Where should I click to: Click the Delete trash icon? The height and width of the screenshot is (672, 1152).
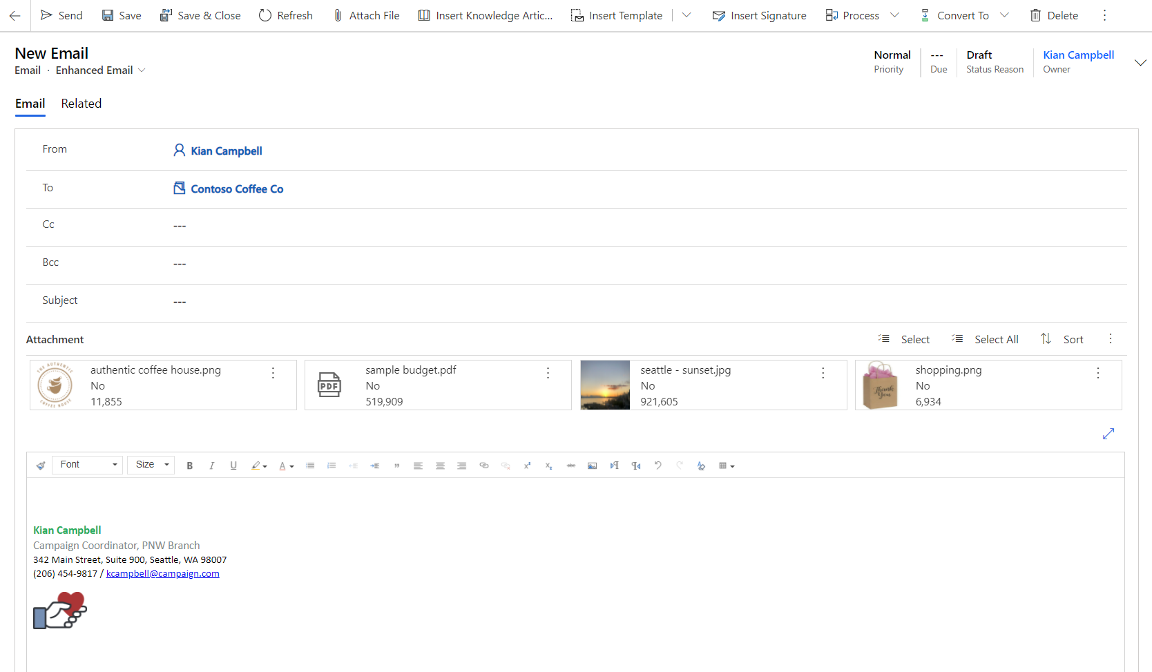point(1035,15)
